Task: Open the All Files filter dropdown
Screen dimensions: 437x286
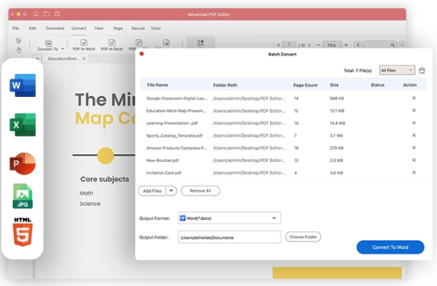Action: point(396,70)
